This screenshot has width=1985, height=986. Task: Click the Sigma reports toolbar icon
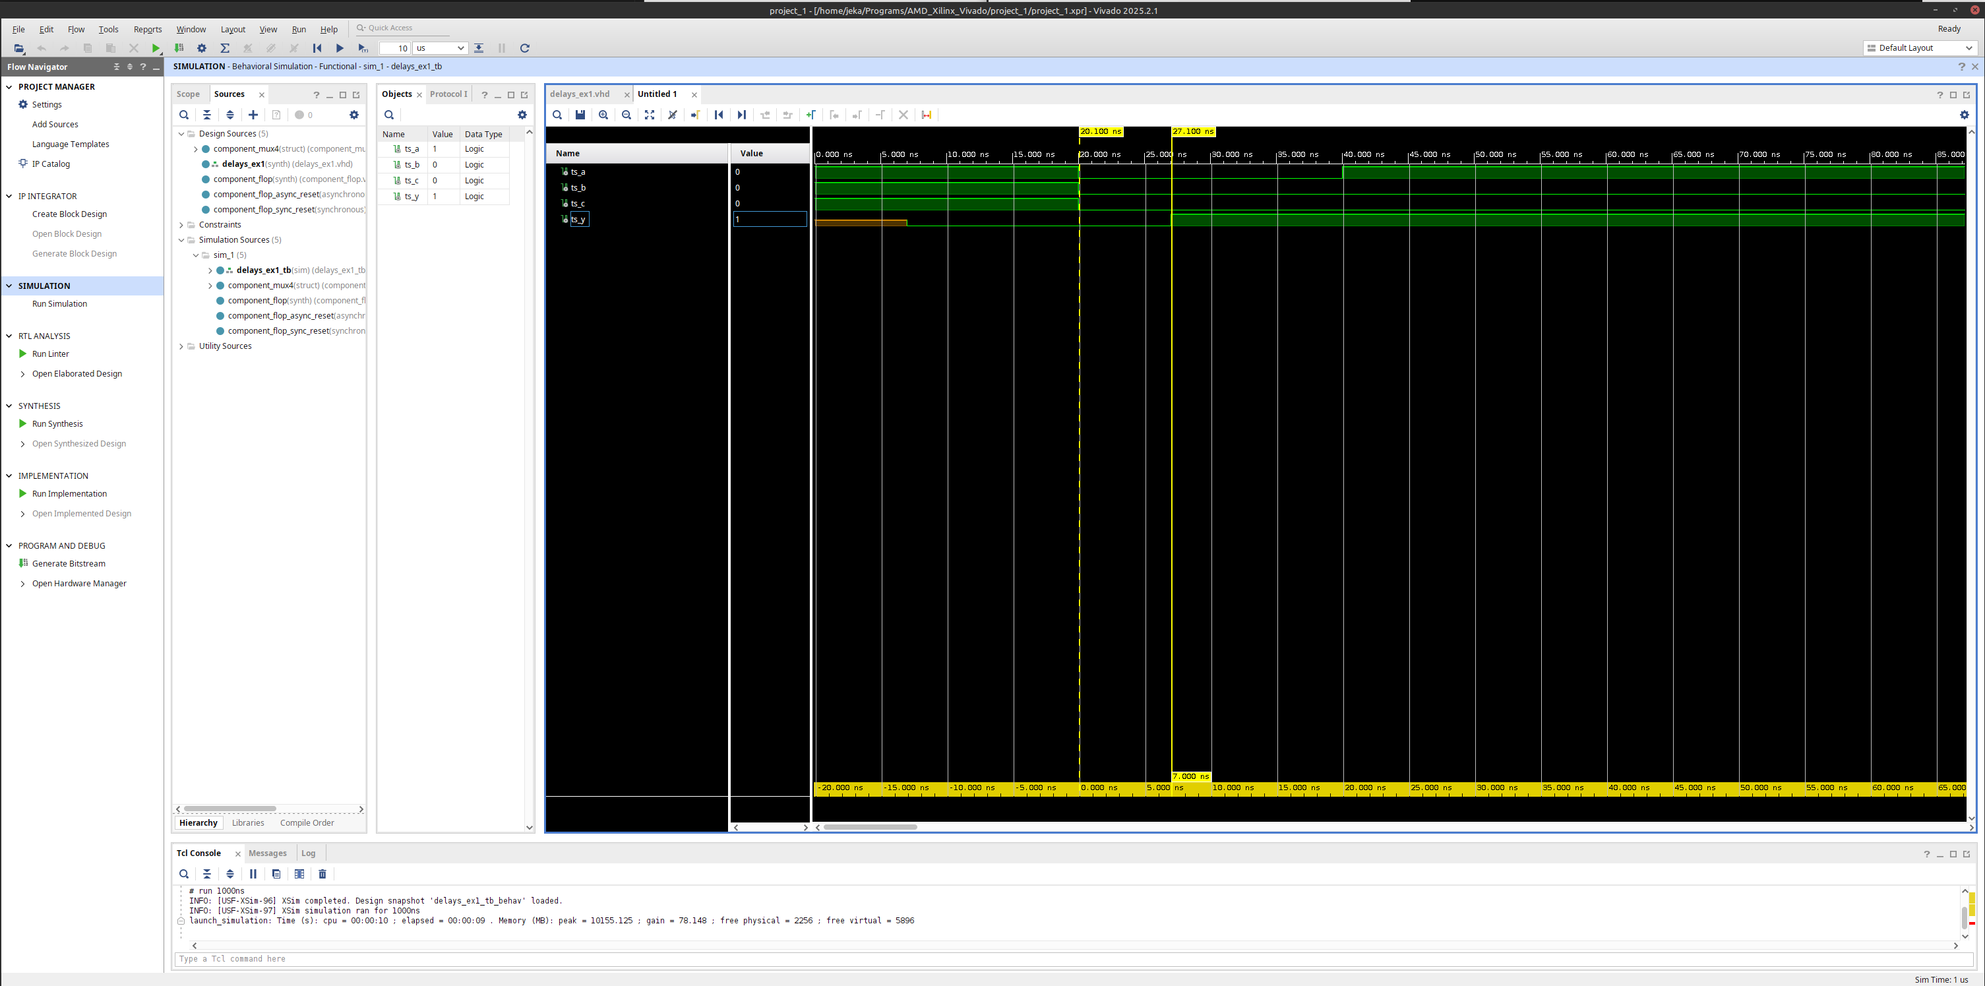click(225, 49)
